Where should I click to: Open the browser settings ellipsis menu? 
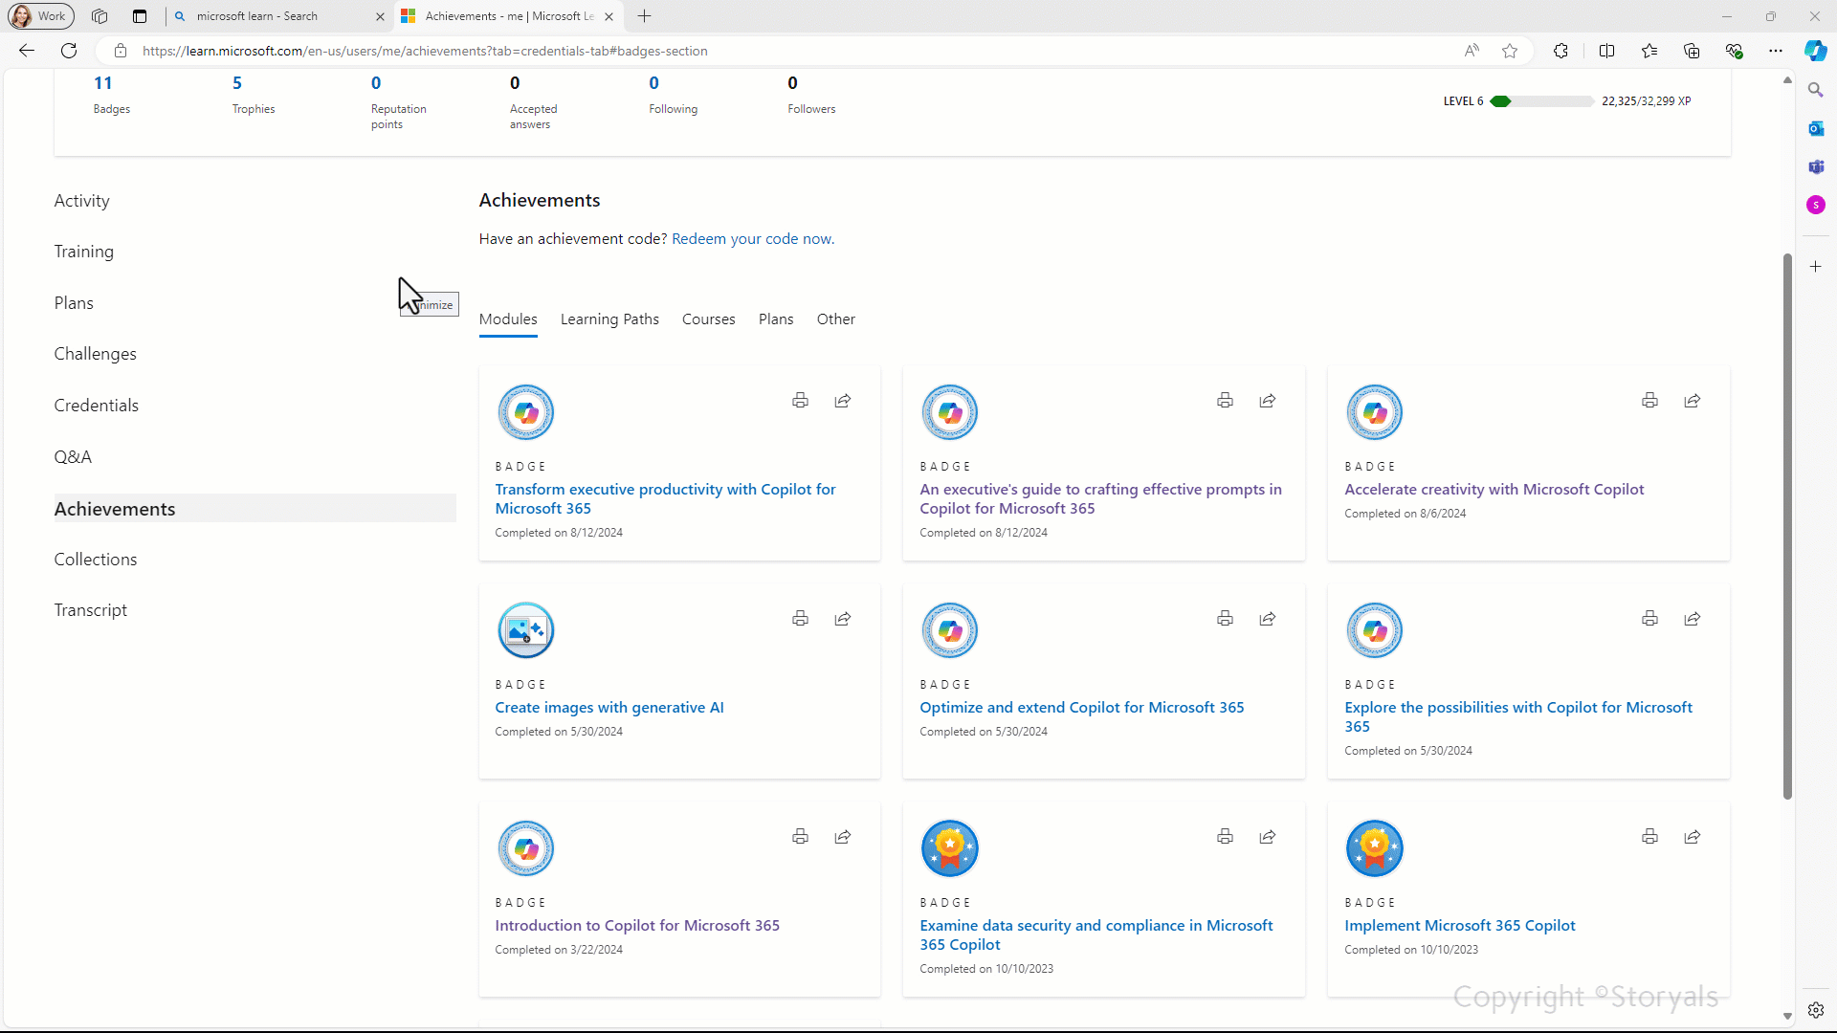[1777, 51]
